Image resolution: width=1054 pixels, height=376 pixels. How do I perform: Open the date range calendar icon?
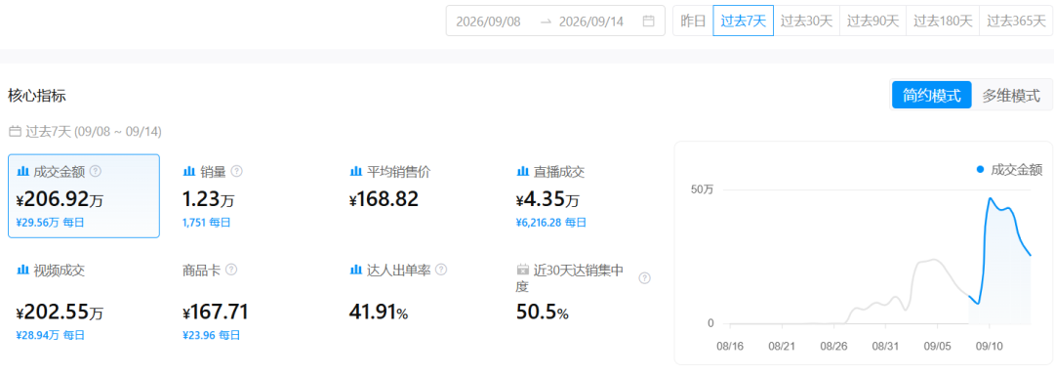(x=649, y=21)
